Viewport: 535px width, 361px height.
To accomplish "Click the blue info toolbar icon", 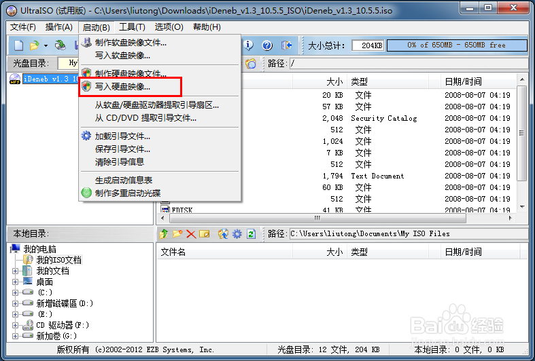I will click(248, 45).
